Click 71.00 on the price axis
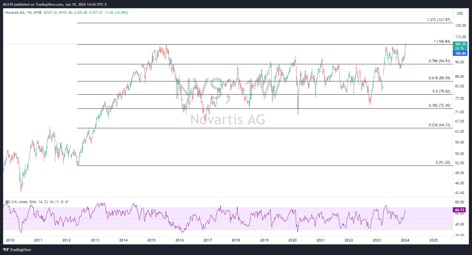Screen dimensions: 472x255 (x=460, y=112)
